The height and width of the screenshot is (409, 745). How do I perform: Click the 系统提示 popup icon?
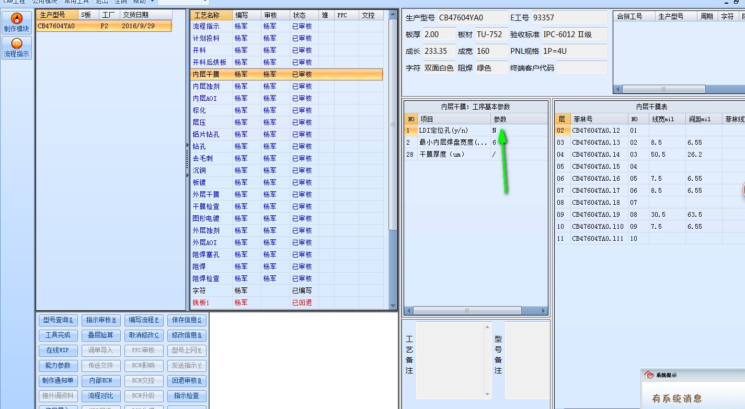(649, 375)
